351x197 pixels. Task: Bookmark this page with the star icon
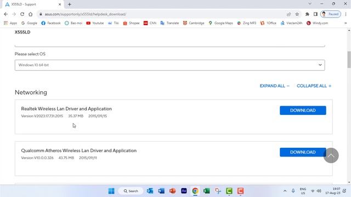[297, 14]
